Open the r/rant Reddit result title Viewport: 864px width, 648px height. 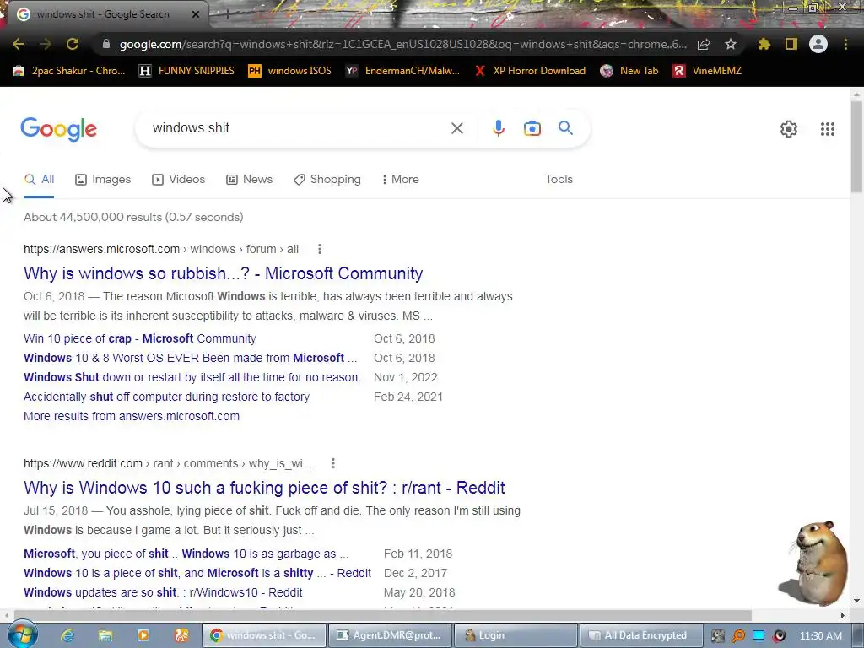point(264,488)
